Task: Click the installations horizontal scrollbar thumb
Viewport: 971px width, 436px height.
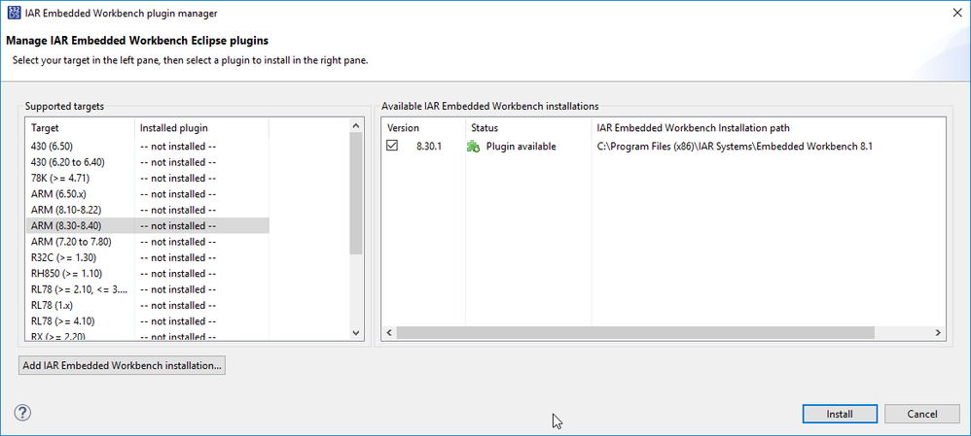Action: coord(635,333)
